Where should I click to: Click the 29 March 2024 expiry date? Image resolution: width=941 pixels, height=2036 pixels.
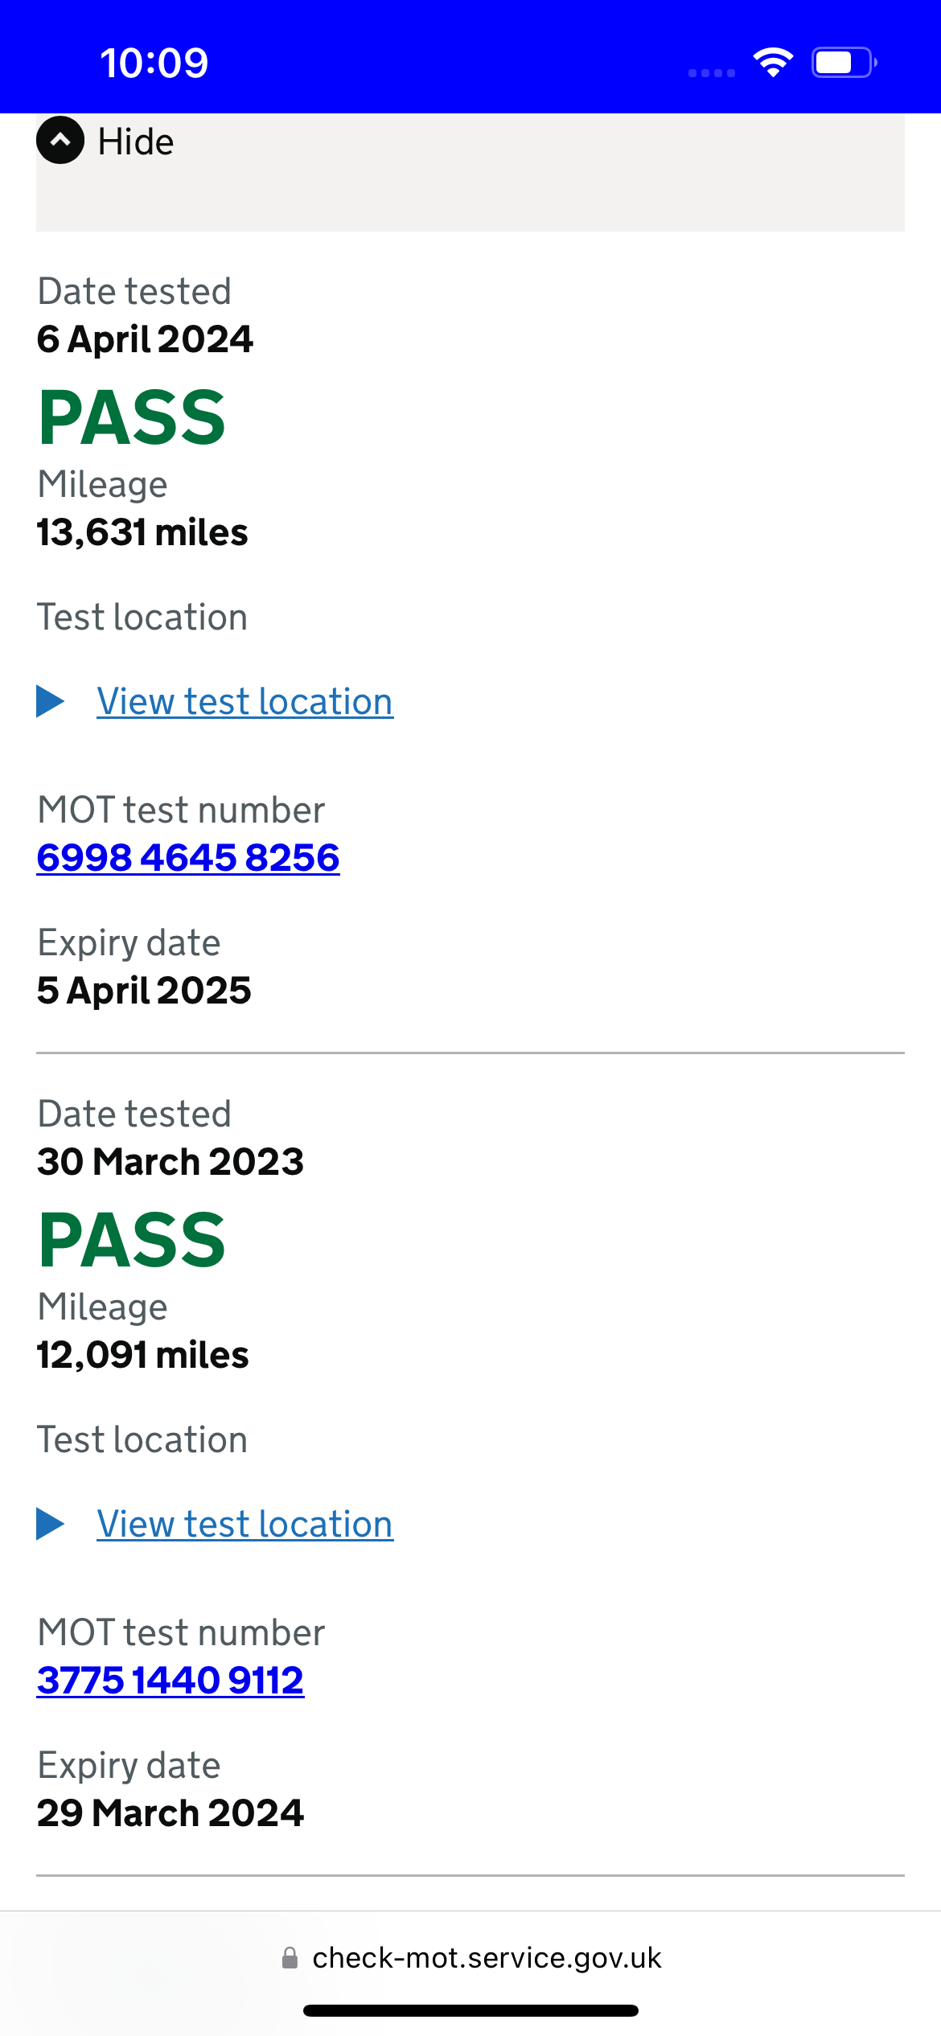pyautogui.click(x=171, y=1812)
